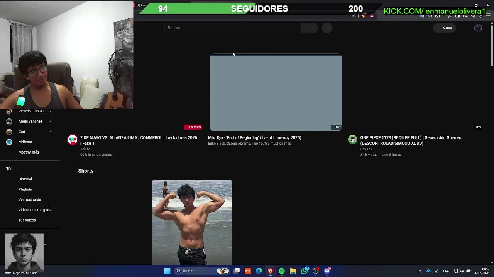494x277 pixels.
Task: Open Task View on the taskbar
Action: point(237,271)
